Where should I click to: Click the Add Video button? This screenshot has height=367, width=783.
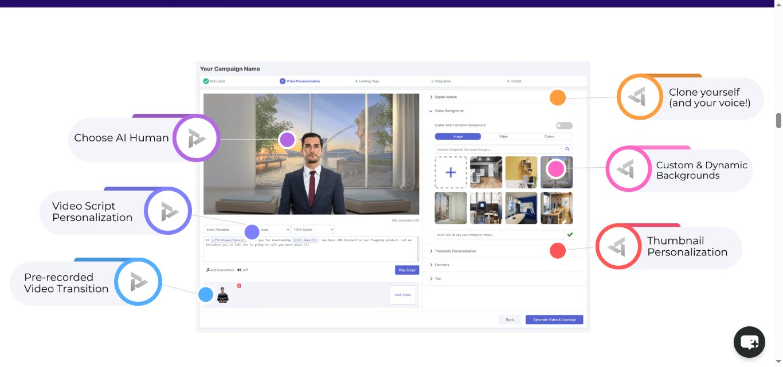[402, 295]
